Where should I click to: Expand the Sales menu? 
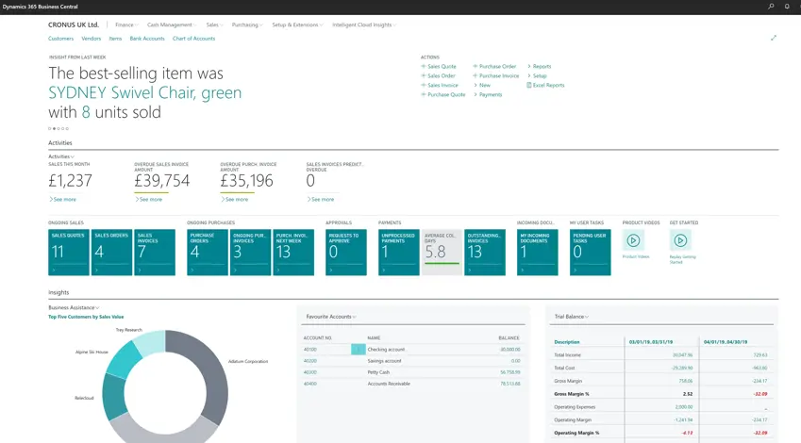click(x=214, y=25)
